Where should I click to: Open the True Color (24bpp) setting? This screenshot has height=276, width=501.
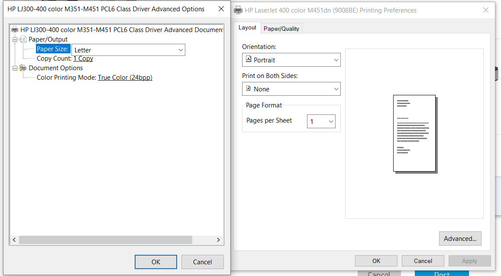125,77
